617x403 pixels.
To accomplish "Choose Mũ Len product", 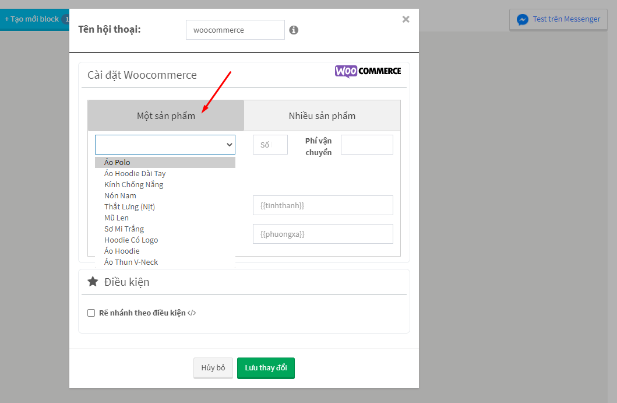I will [x=165, y=218].
